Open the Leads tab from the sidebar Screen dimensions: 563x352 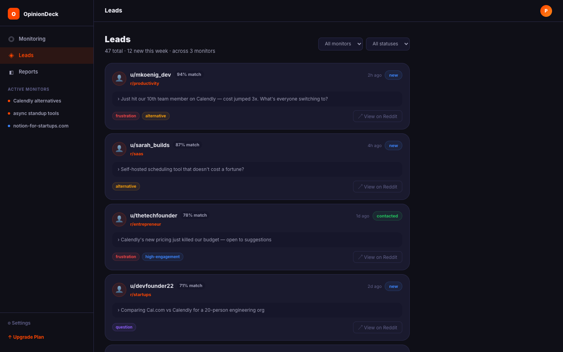point(26,55)
